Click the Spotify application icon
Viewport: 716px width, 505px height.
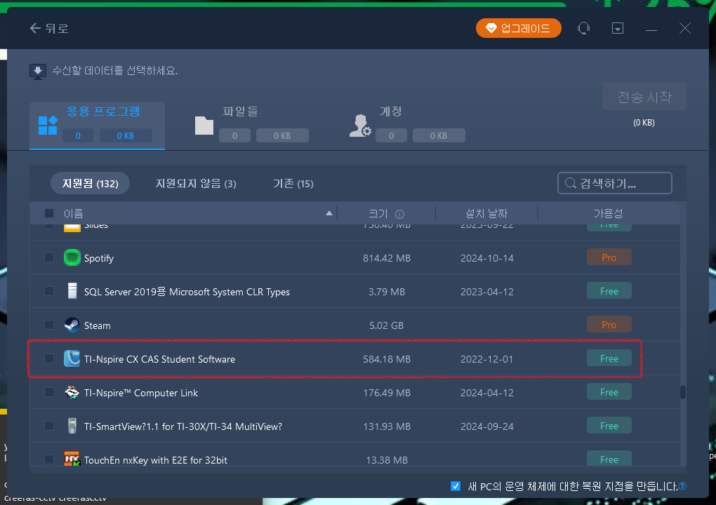pos(72,257)
